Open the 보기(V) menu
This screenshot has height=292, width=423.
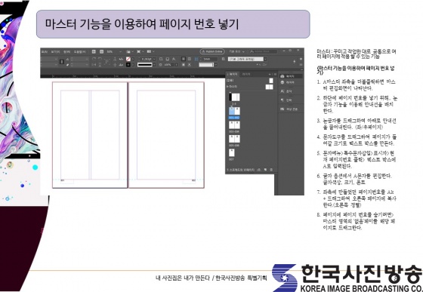point(55,52)
